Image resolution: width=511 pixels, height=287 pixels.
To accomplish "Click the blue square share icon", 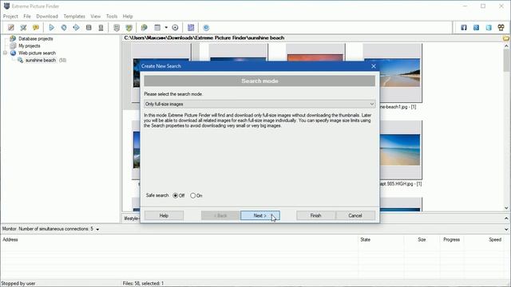I will pyautogui.click(x=476, y=28).
